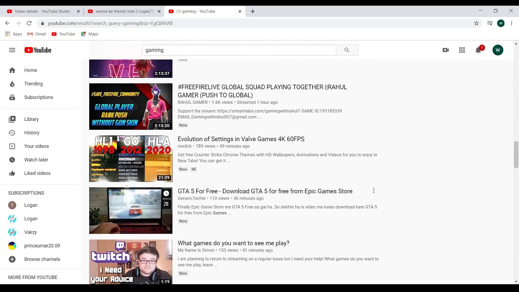Open the RAHUL GAMER channel link
Viewport: 519px width, 292px height.
pos(193,102)
